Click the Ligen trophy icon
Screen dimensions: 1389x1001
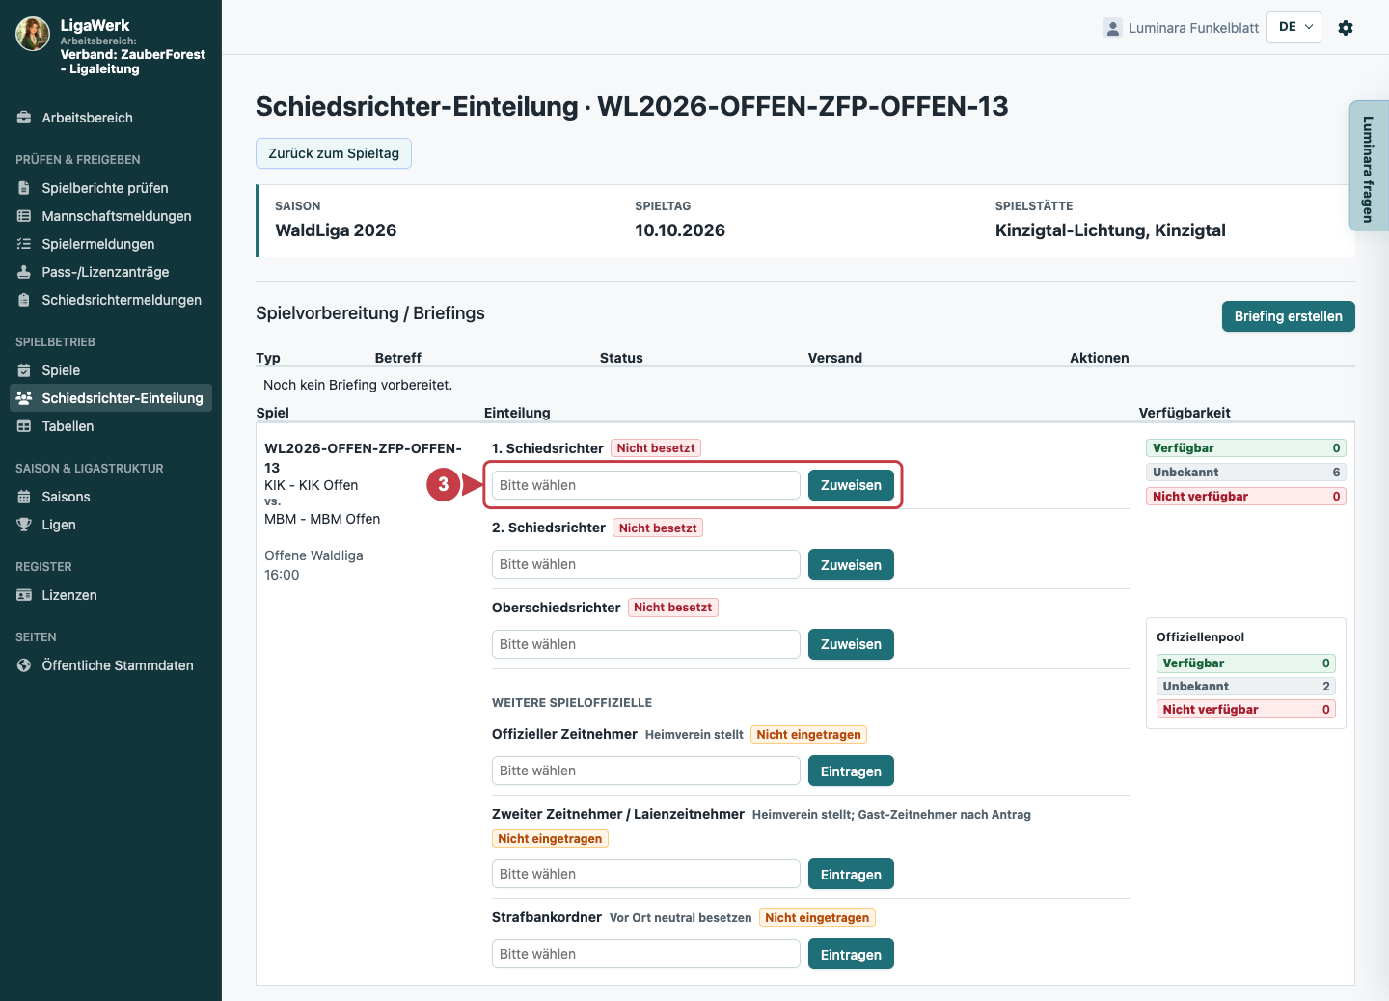click(24, 525)
